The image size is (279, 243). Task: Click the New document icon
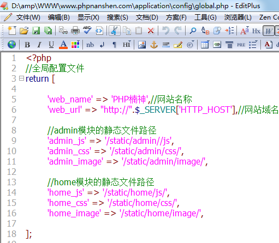tap(12, 31)
